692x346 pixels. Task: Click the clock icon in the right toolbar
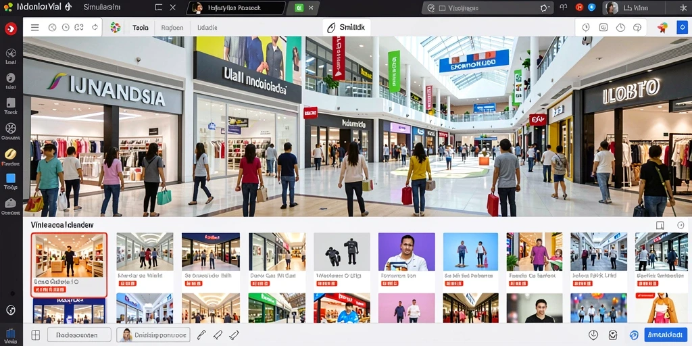(620, 27)
